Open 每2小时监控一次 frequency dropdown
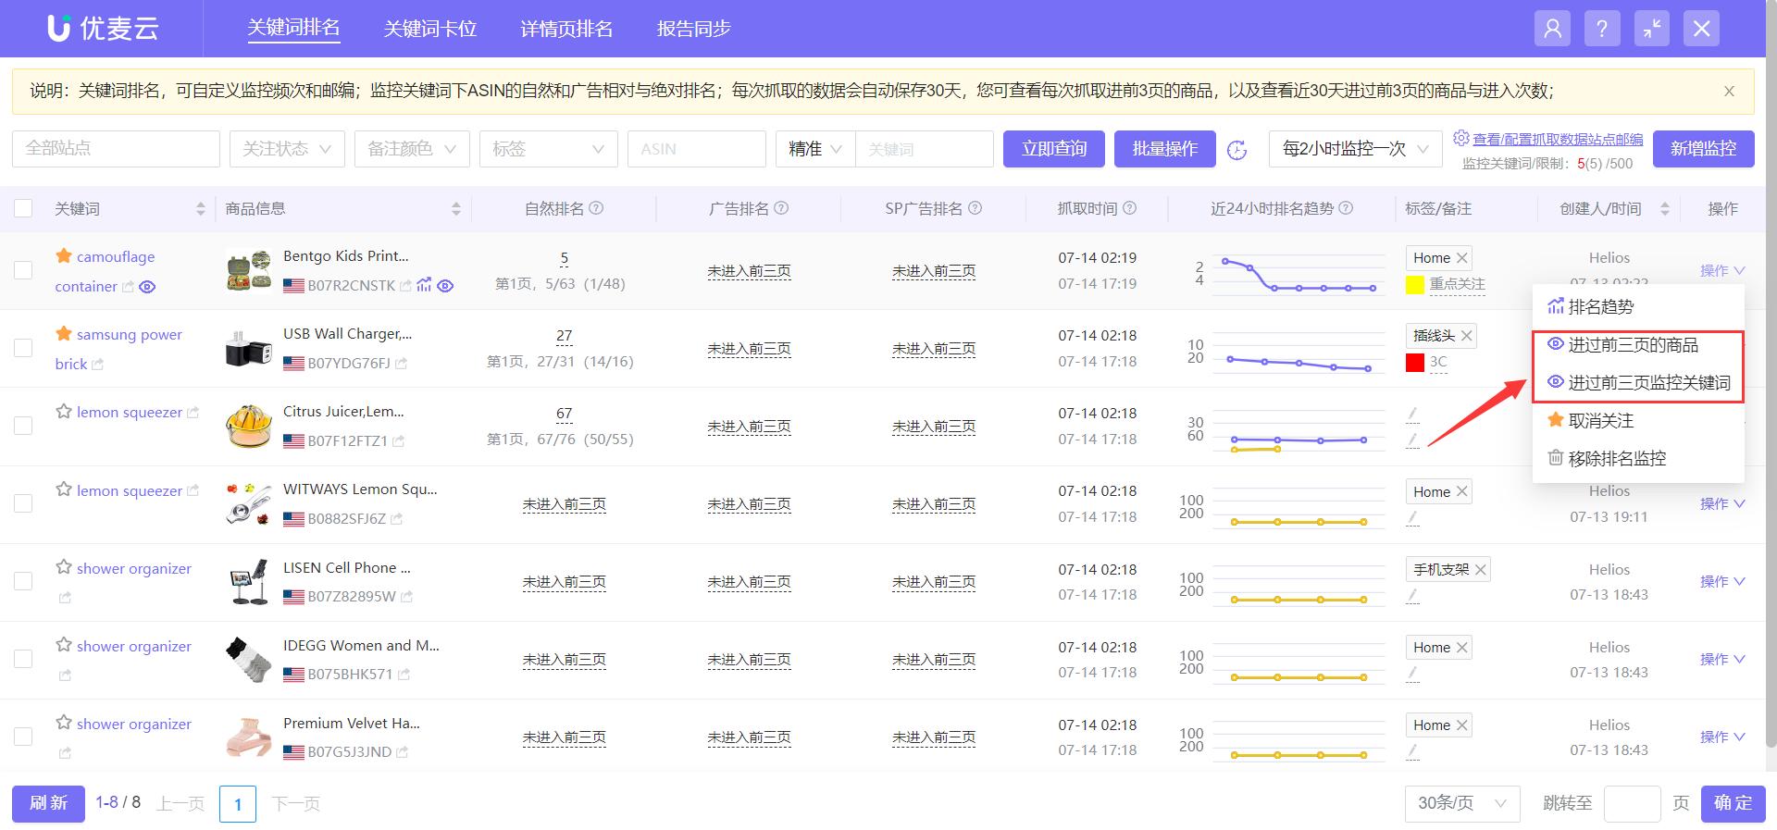This screenshot has width=1777, height=830. point(1355,149)
